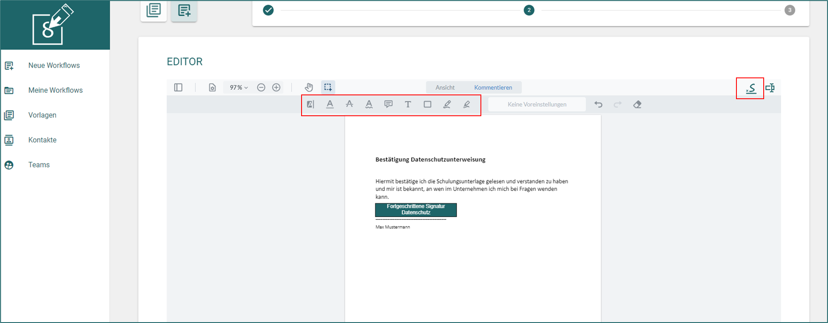The image size is (828, 323).
Task: Select the comment note tool
Action: (x=388, y=104)
